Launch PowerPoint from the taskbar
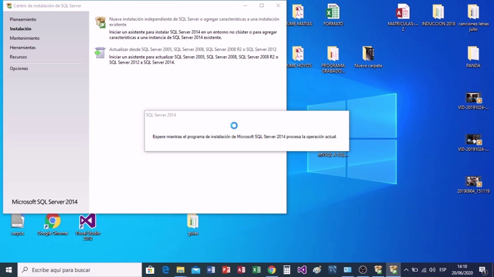This screenshot has height=277, width=494. pyautogui.click(x=226, y=270)
